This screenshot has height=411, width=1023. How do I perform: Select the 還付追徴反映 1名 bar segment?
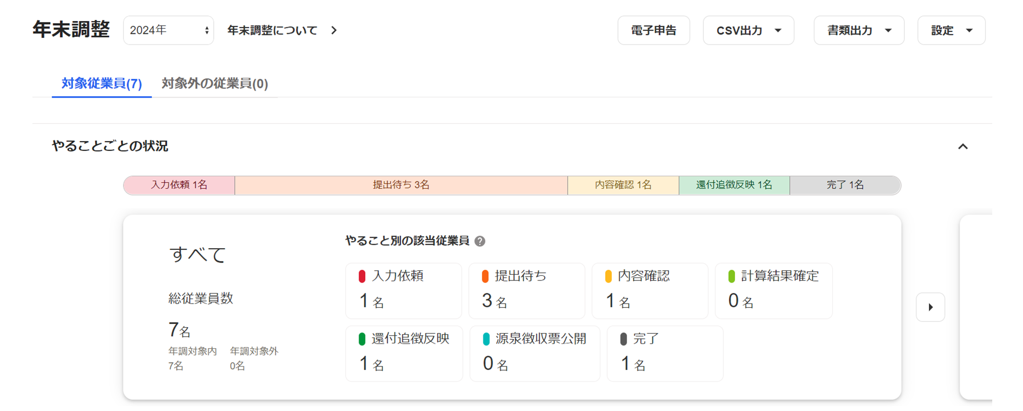point(734,185)
